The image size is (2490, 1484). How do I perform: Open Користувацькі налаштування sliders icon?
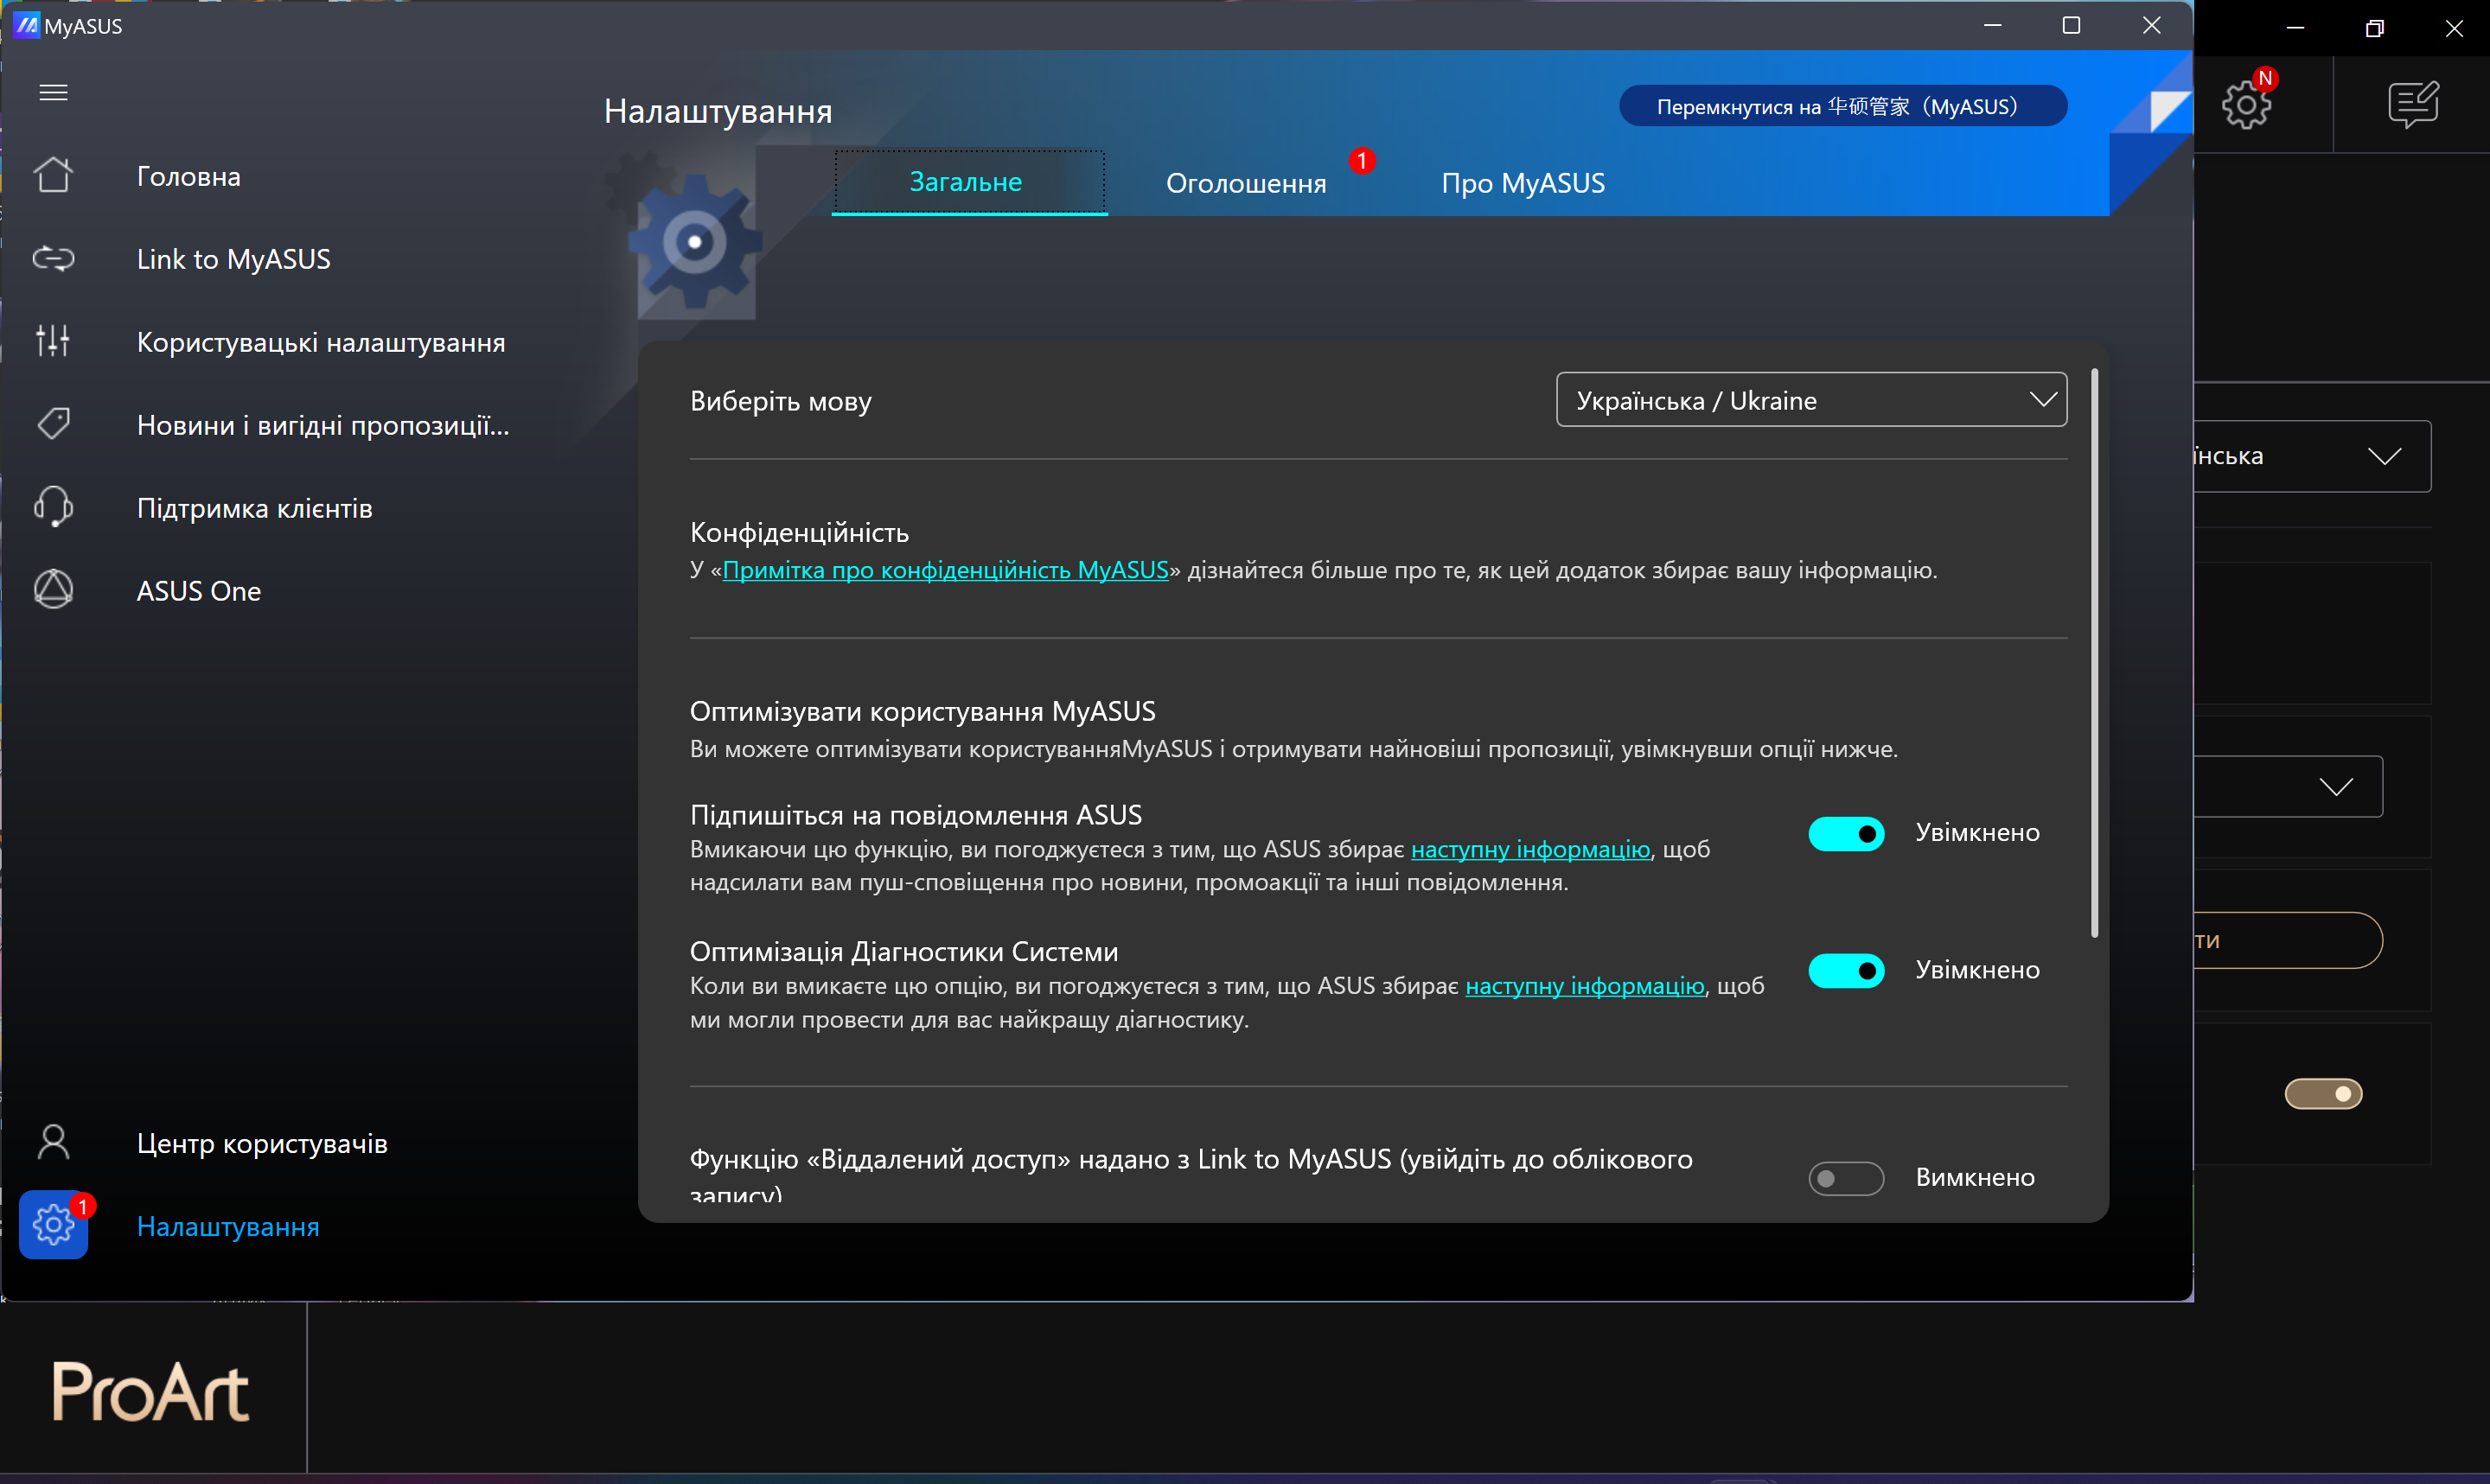[53, 342]
